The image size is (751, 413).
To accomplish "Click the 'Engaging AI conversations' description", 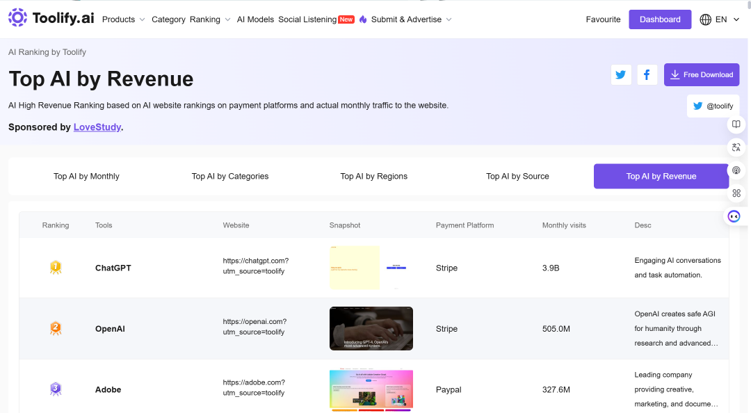I will click(x=678, y=268).
